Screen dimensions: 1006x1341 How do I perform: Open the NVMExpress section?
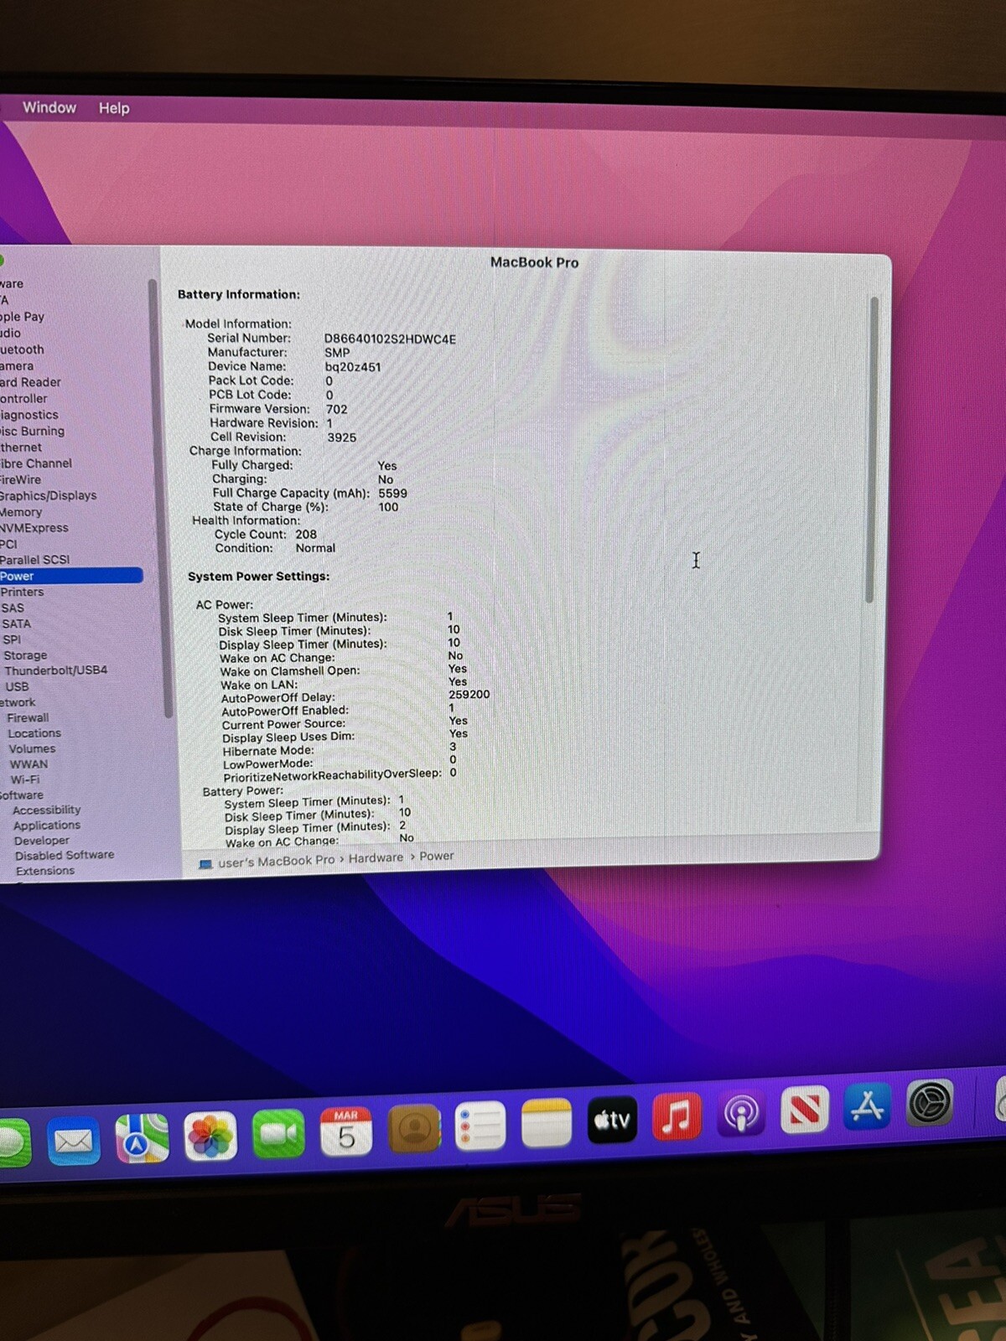[x=34, y=528]
